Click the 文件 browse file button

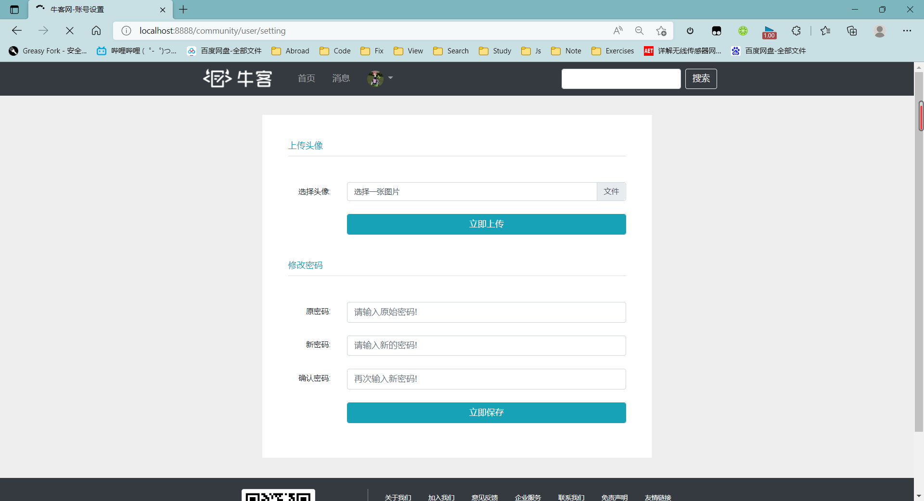[611, 191]
